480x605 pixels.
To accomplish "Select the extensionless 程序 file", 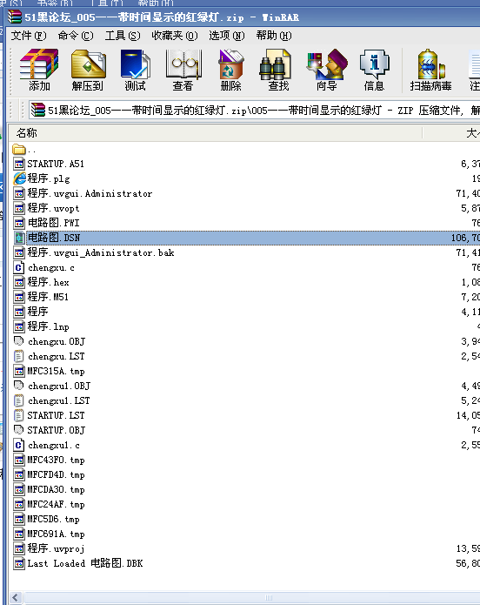I will coord(37,312).
